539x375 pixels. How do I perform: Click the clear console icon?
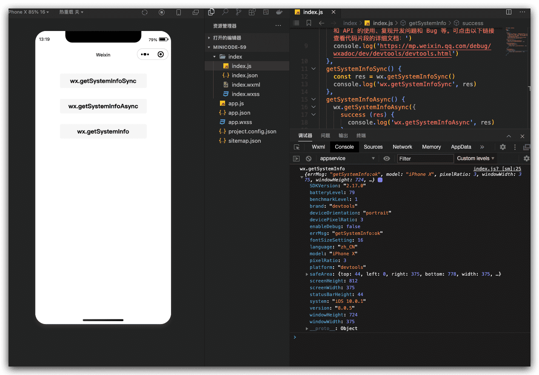coord(308,158)
